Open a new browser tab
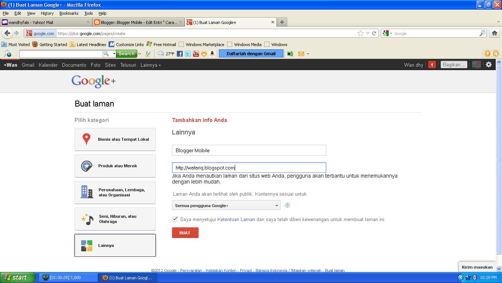502x283 pixels. click(282, 22)
